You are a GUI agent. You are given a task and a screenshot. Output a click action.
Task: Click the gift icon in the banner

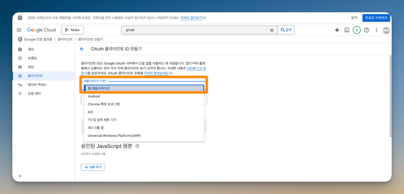click(x=20, y=18)
